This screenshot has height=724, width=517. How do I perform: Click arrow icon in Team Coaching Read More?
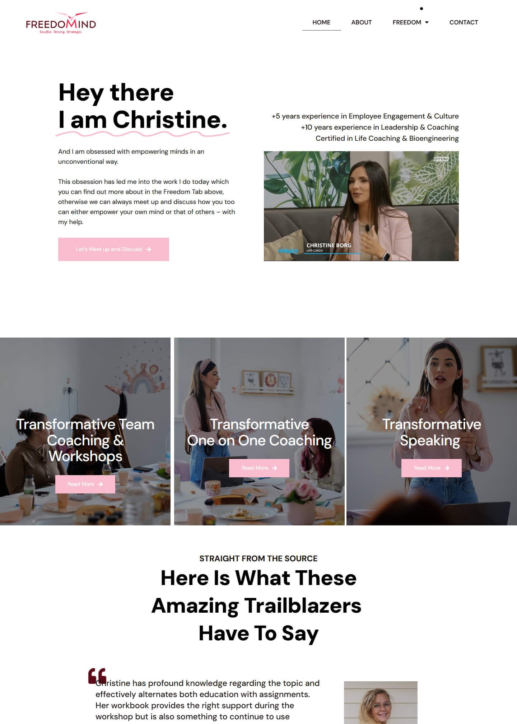click(101, 484)
